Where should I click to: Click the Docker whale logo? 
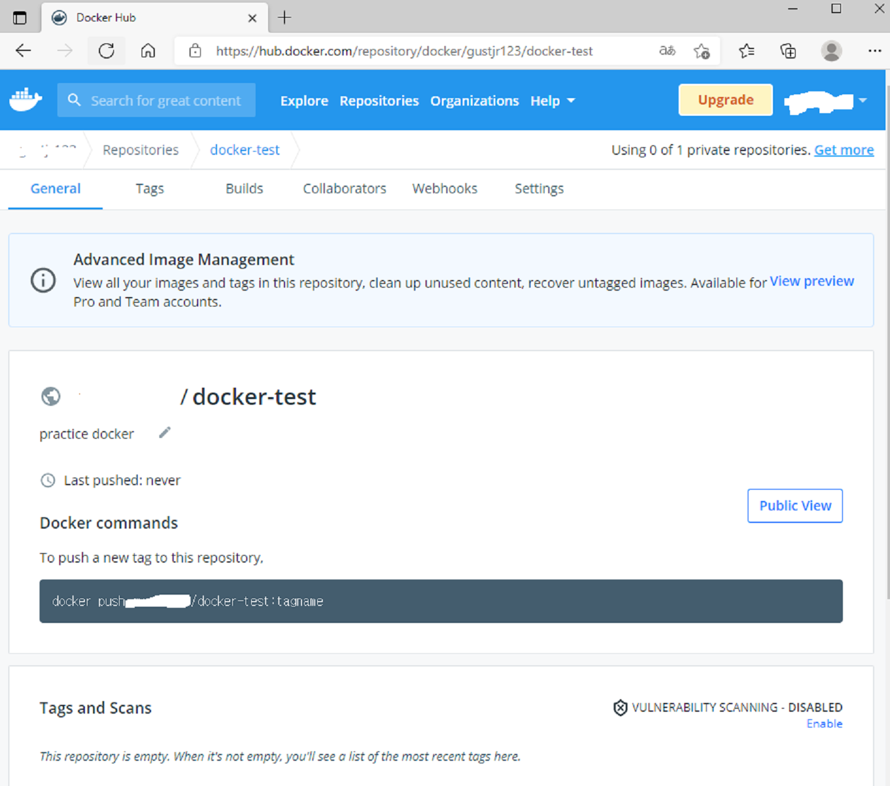[26, 99]
